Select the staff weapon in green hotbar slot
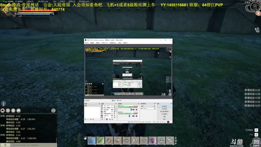Screen dimensions: 261x147 (x=100, y=140)
